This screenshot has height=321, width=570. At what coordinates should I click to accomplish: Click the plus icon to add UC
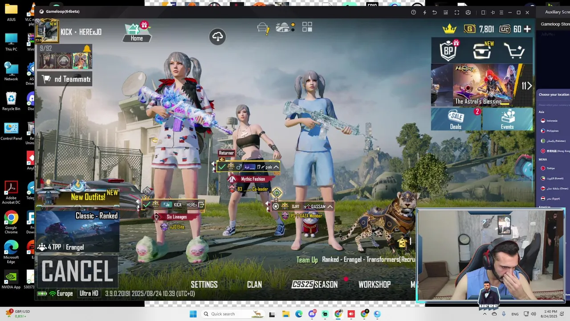pyautogui.click(x=527, y=29)
